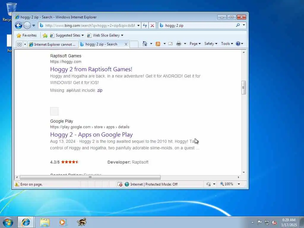This screenshot has width=304, height=228.
Task: Open the Tools menu
Action: pyautogui.click(x=227, y=44)
